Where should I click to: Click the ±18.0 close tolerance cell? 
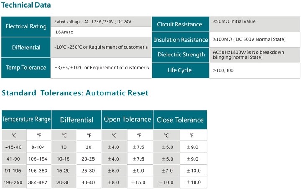click(191, 182)
